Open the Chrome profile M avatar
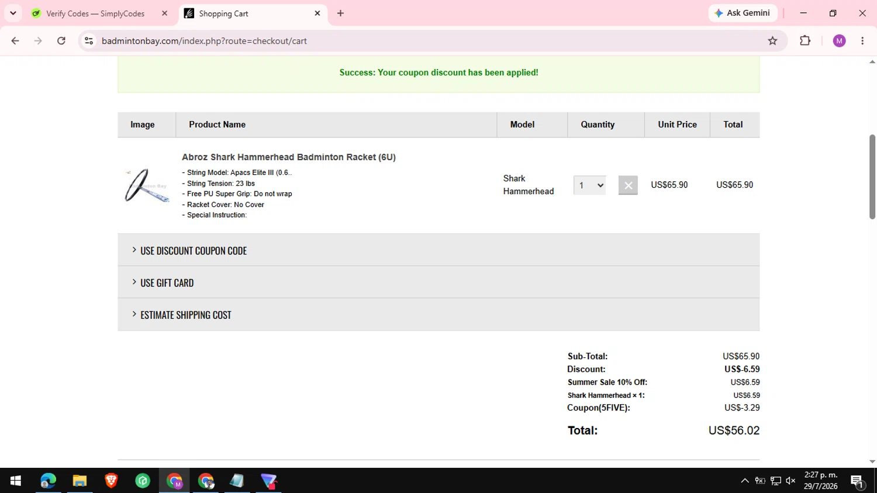This screenshot has height=493, width=877. click(839, 41)
